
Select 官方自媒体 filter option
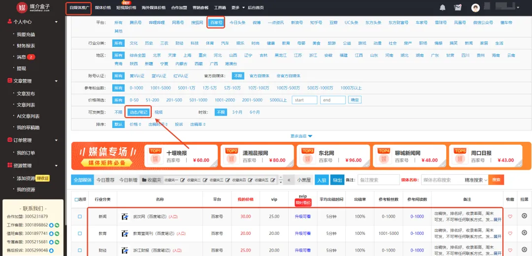[x=259, y=76]
